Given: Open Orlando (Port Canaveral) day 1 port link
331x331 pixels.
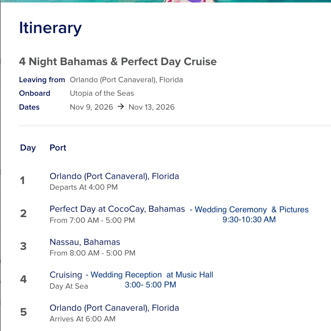Looking at the screenshot, I should tap(114, 176).
